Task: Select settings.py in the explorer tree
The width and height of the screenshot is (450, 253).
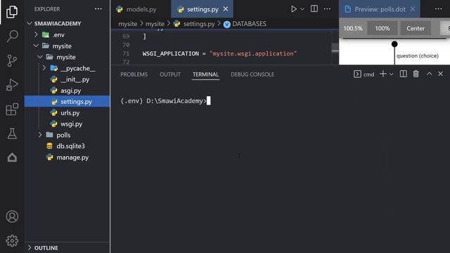Action: [x=67, y=101]
